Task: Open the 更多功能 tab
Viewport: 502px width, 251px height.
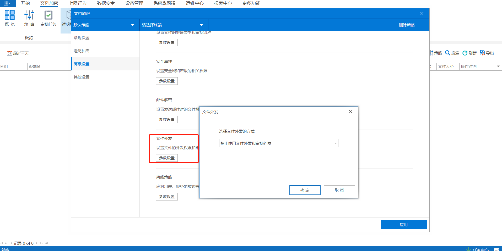Action: point(251,3)
